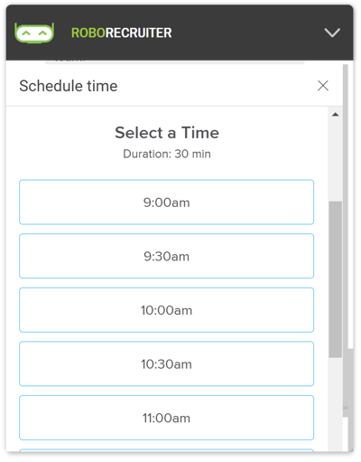Click the green robot face logo
361x462 pixels.
34,33
